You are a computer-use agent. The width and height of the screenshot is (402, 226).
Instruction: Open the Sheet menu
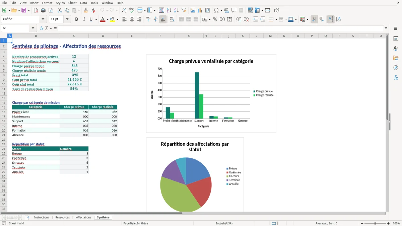tap(72, 3)
